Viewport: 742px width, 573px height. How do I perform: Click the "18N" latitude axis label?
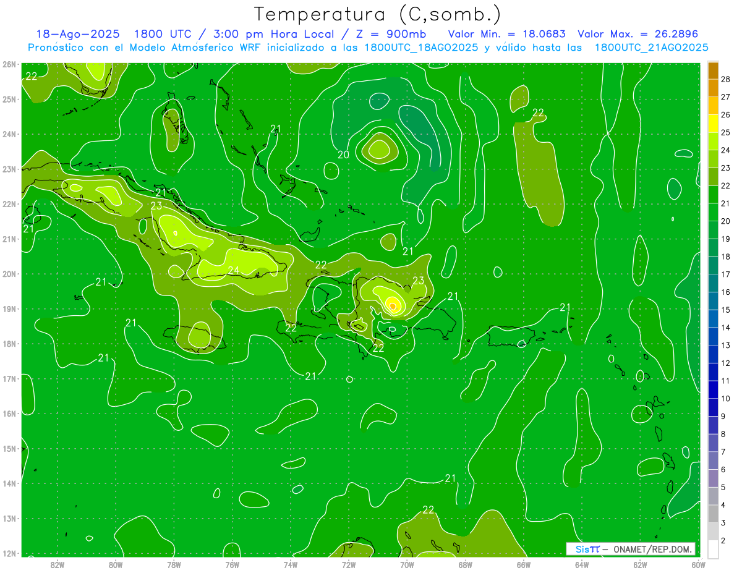9,344
